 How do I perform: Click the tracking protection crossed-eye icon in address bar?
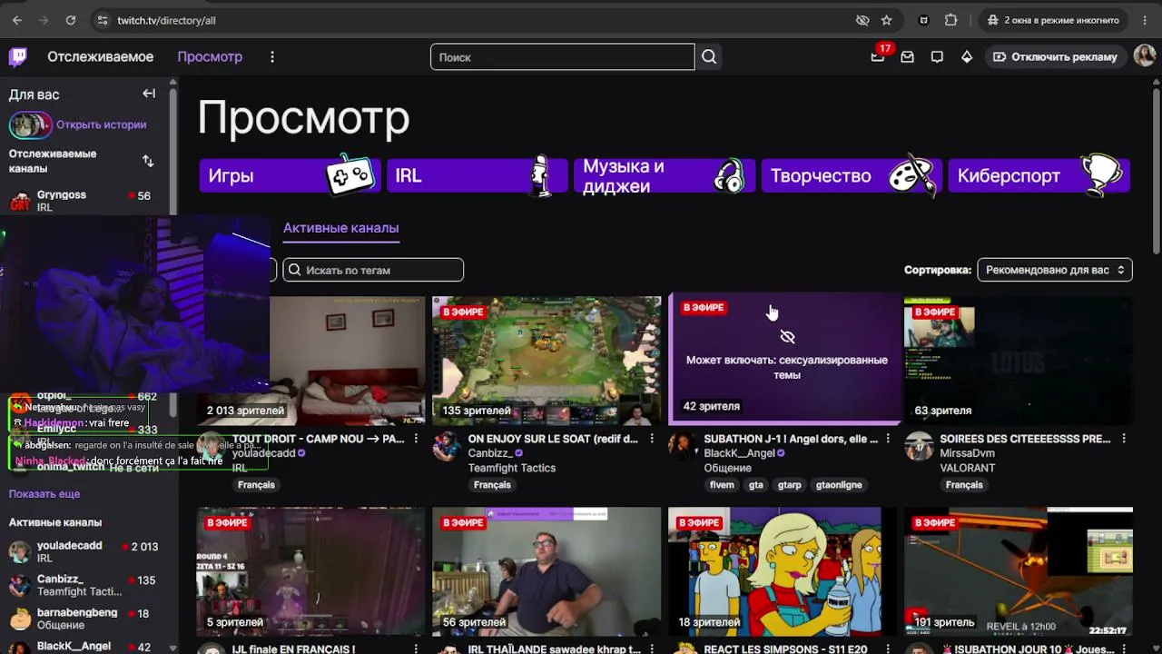point(862,20)
